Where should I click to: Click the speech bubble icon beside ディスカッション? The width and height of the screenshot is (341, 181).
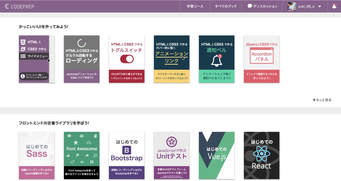pyautogui.click(x=249, y=6)
